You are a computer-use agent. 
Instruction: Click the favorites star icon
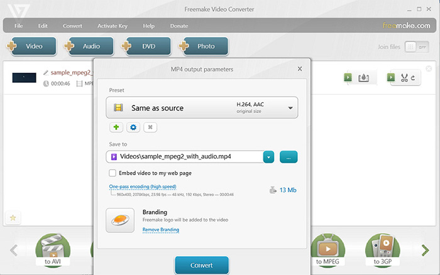tap(12, 218)
